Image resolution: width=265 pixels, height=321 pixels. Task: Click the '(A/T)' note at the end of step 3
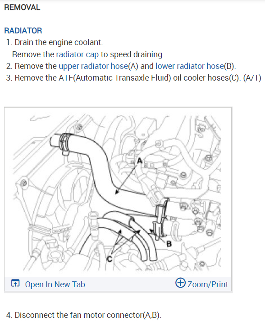coord(252,78)
